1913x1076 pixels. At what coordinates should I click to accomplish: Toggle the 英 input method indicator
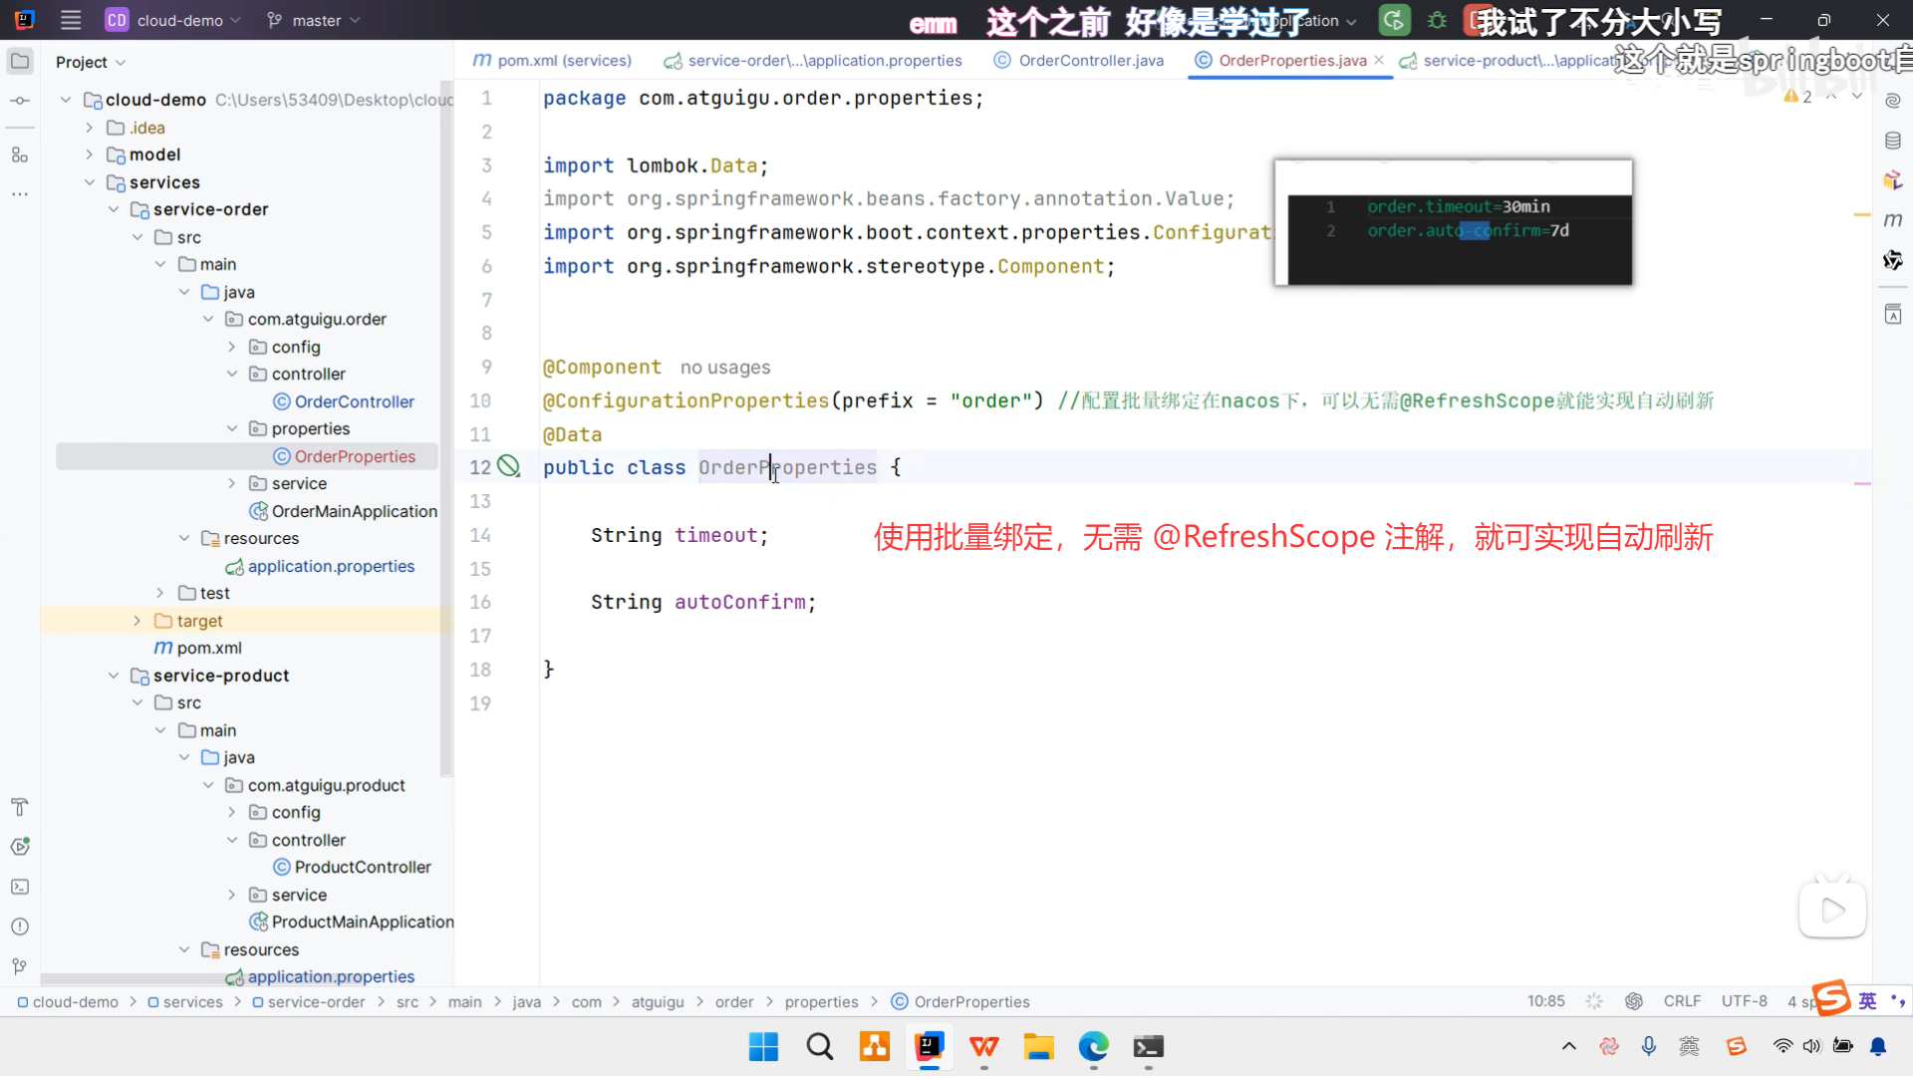pos(1866,1001)
